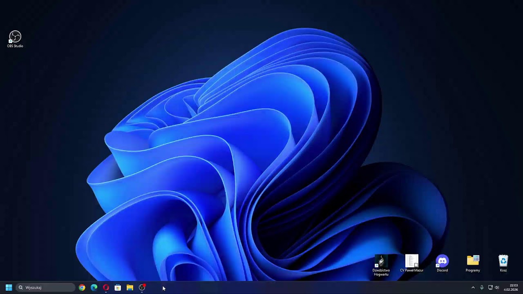Viewport: 523px width, 294px height.
Task: Open the Windows Start menu
Action: coord(9,287)
